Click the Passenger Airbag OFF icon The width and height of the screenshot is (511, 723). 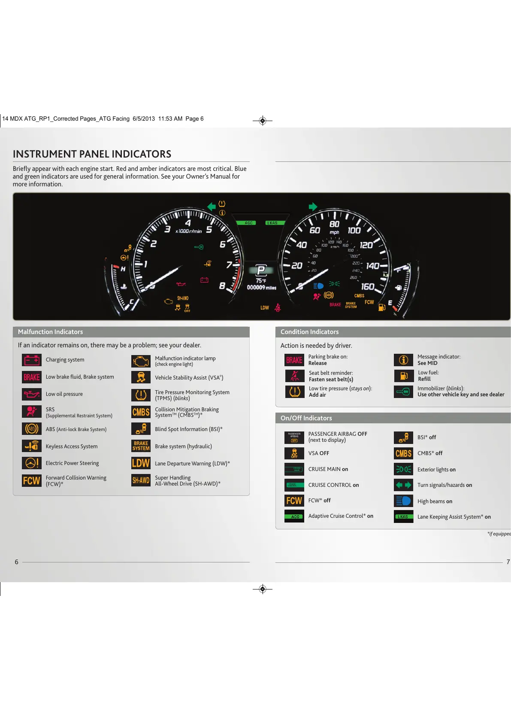[294, 437]
